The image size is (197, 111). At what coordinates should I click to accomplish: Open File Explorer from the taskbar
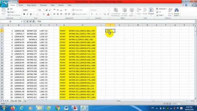(x=39, y=108)
